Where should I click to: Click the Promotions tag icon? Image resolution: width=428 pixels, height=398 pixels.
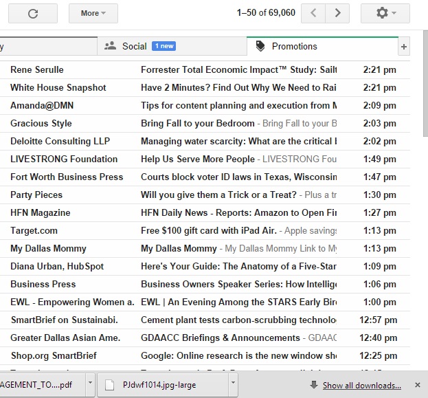[260, 46]
